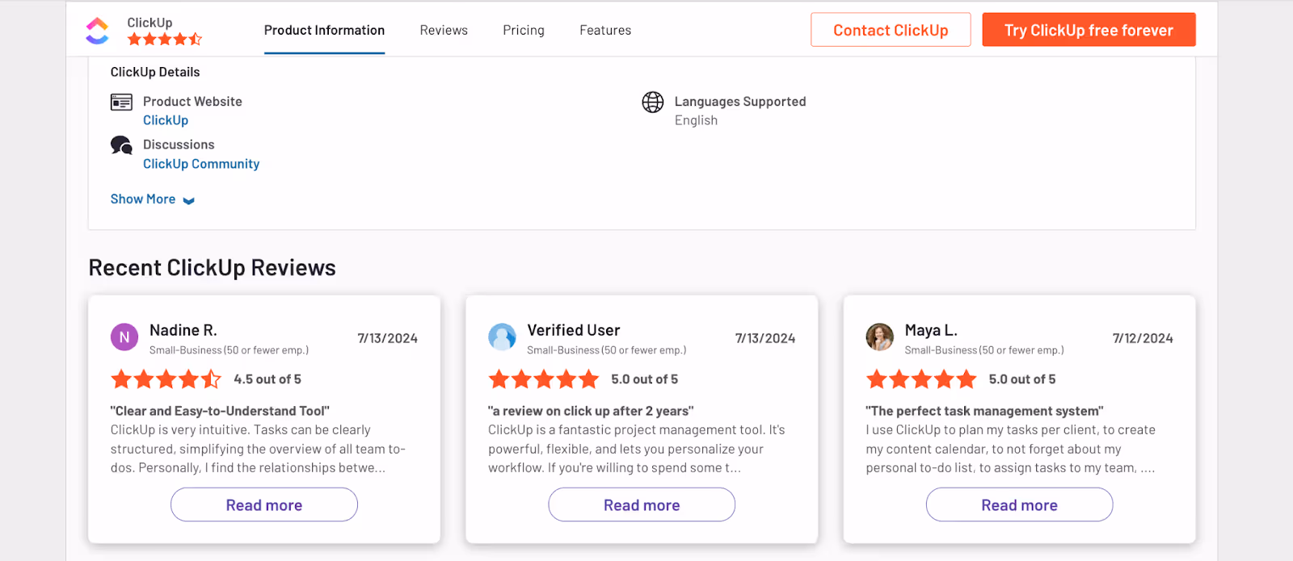Click the ClickUp name in header
The height and width of the screenshot is (561, 1293).
pos(150,23)
